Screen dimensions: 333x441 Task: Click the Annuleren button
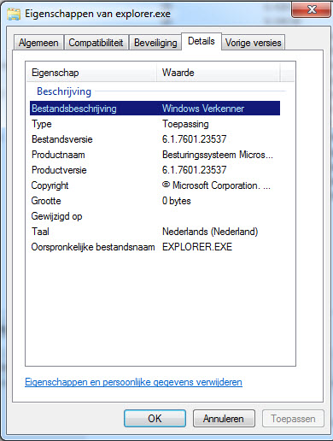tap(224, 419)
